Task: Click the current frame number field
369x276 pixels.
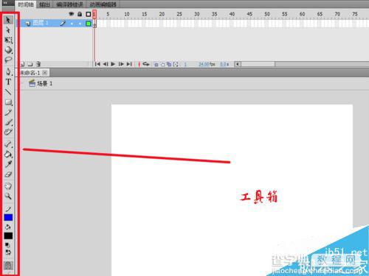Action: [185, 64]
